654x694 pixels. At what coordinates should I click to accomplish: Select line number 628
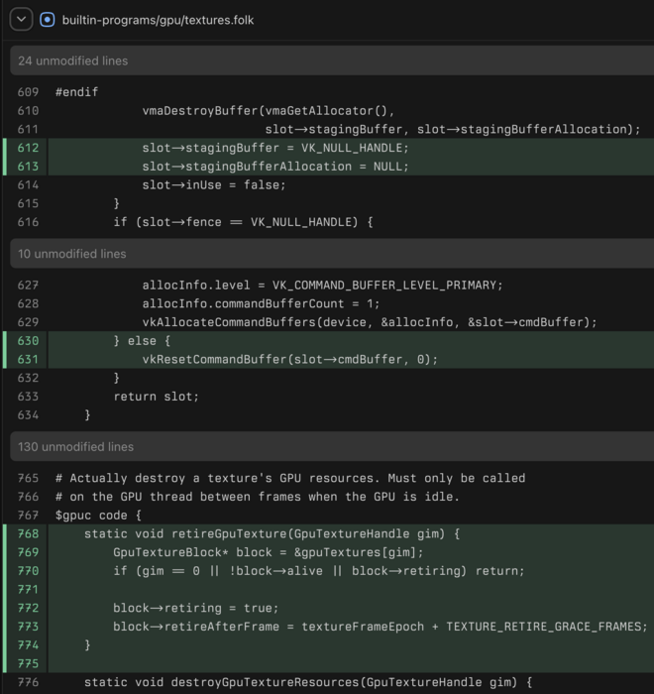click(28, 303)
